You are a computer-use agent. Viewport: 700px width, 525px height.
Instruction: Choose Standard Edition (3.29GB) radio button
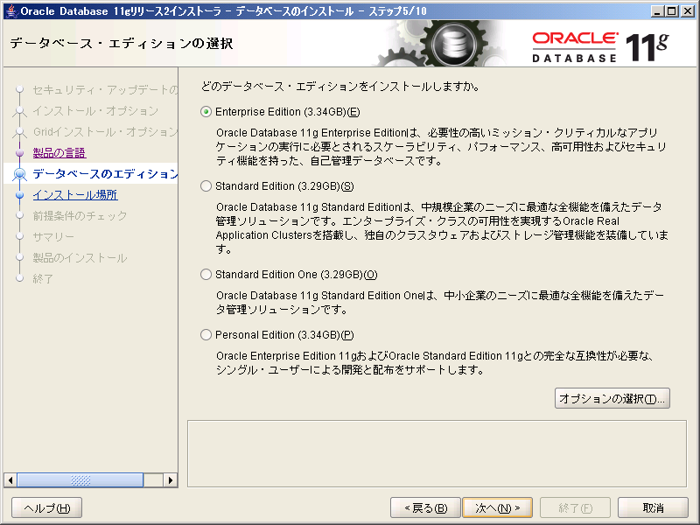coord(206,186)
